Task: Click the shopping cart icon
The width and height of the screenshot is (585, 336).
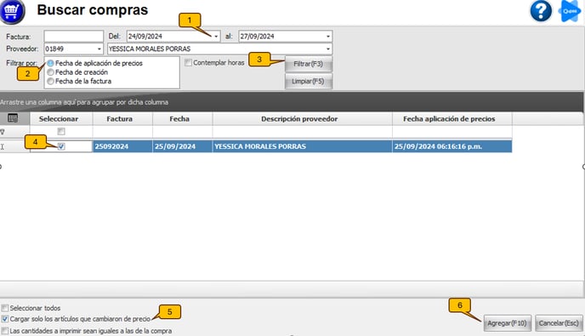Action: 12,11
